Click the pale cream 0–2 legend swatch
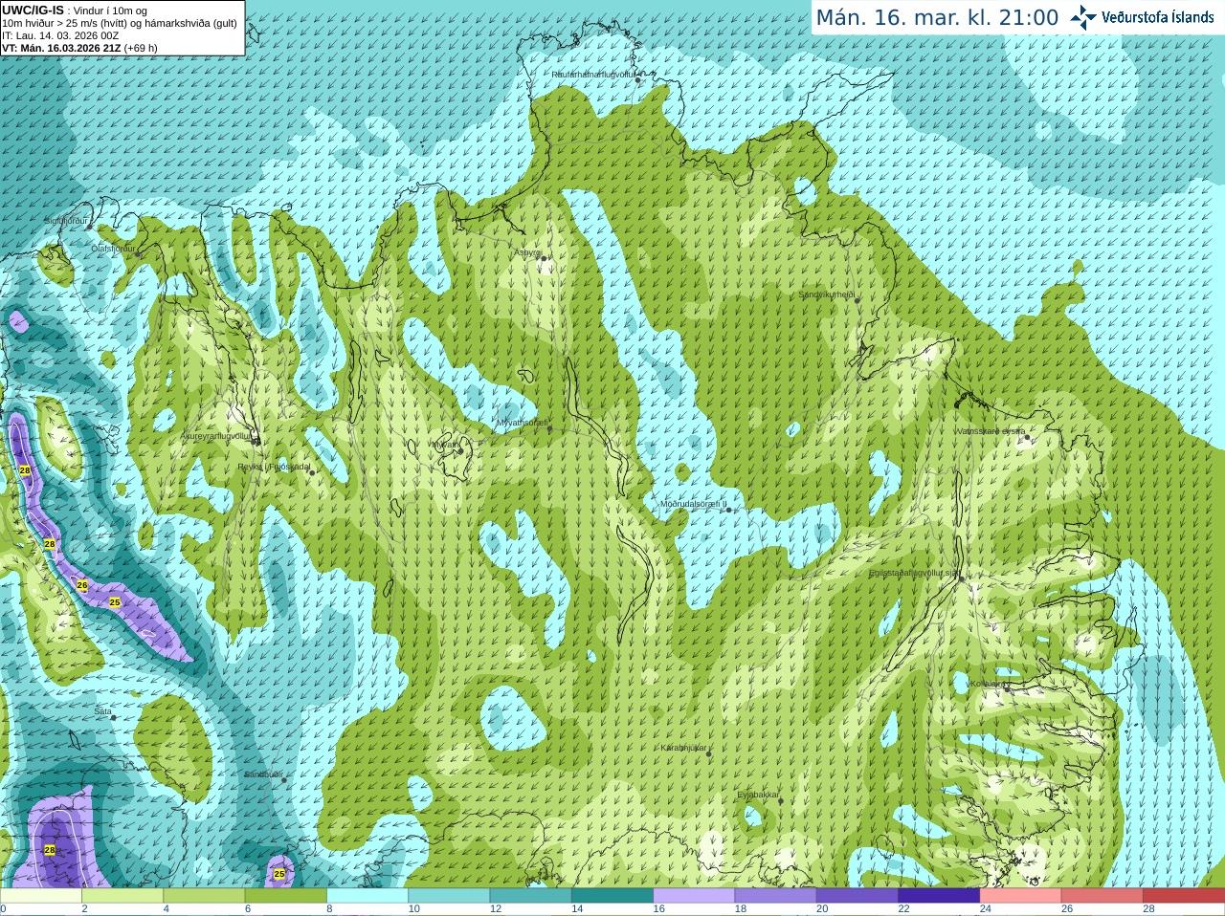Viewport: 1225px width, 916px height. coord(40,896)
